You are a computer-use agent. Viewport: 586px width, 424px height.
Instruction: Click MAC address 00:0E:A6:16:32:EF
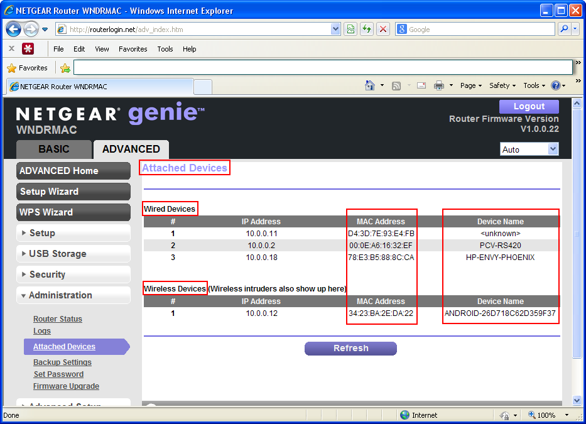point(381,245)
